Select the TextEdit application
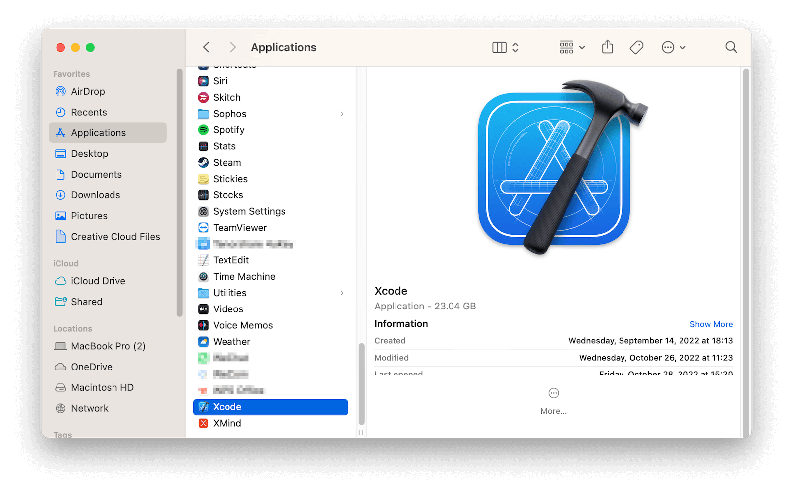The height and width of the screenshot is (493, 793). pyautogui.click(x=230, y=260)
